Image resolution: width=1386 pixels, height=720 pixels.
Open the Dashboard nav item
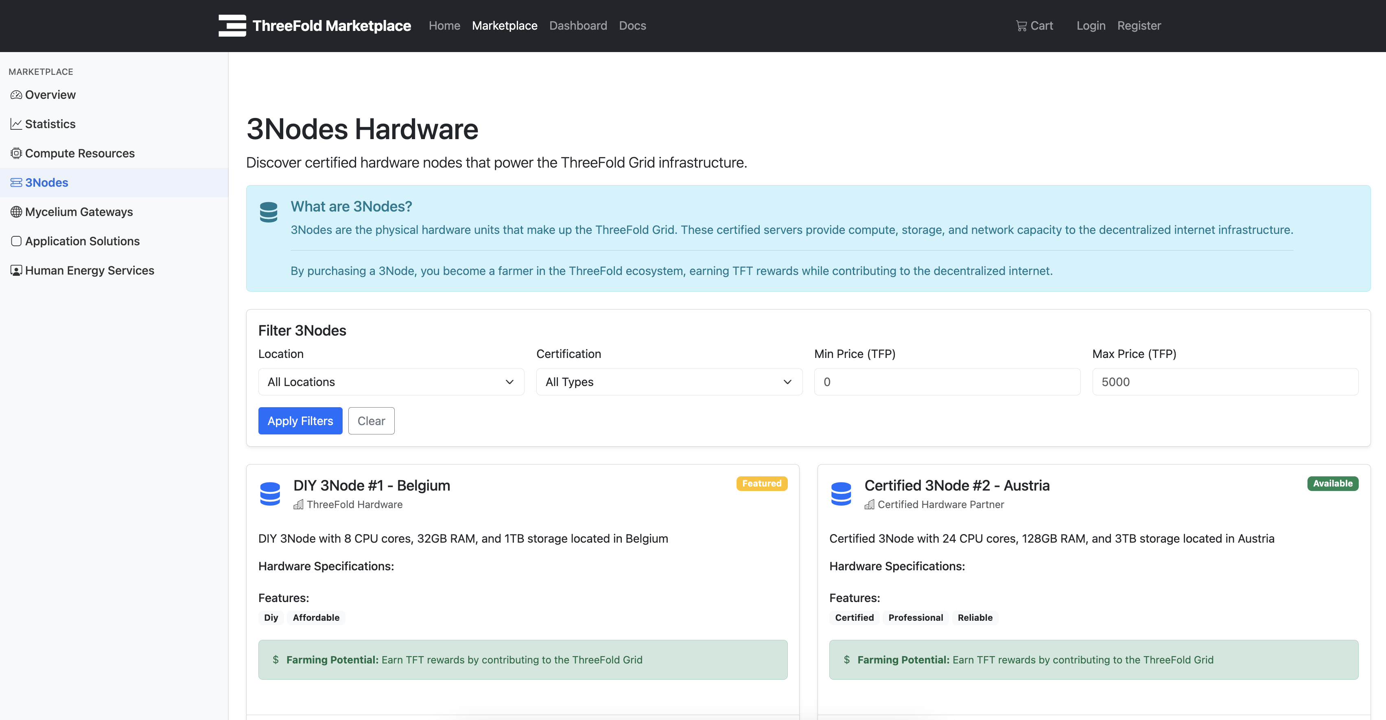(x=578, y=26)
